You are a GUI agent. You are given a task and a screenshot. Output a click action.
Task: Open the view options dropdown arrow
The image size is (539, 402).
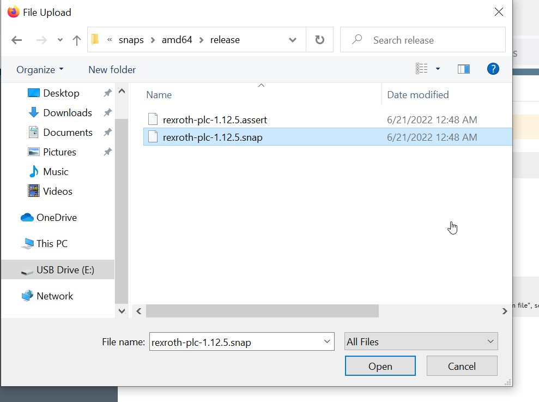click(438, 69)
